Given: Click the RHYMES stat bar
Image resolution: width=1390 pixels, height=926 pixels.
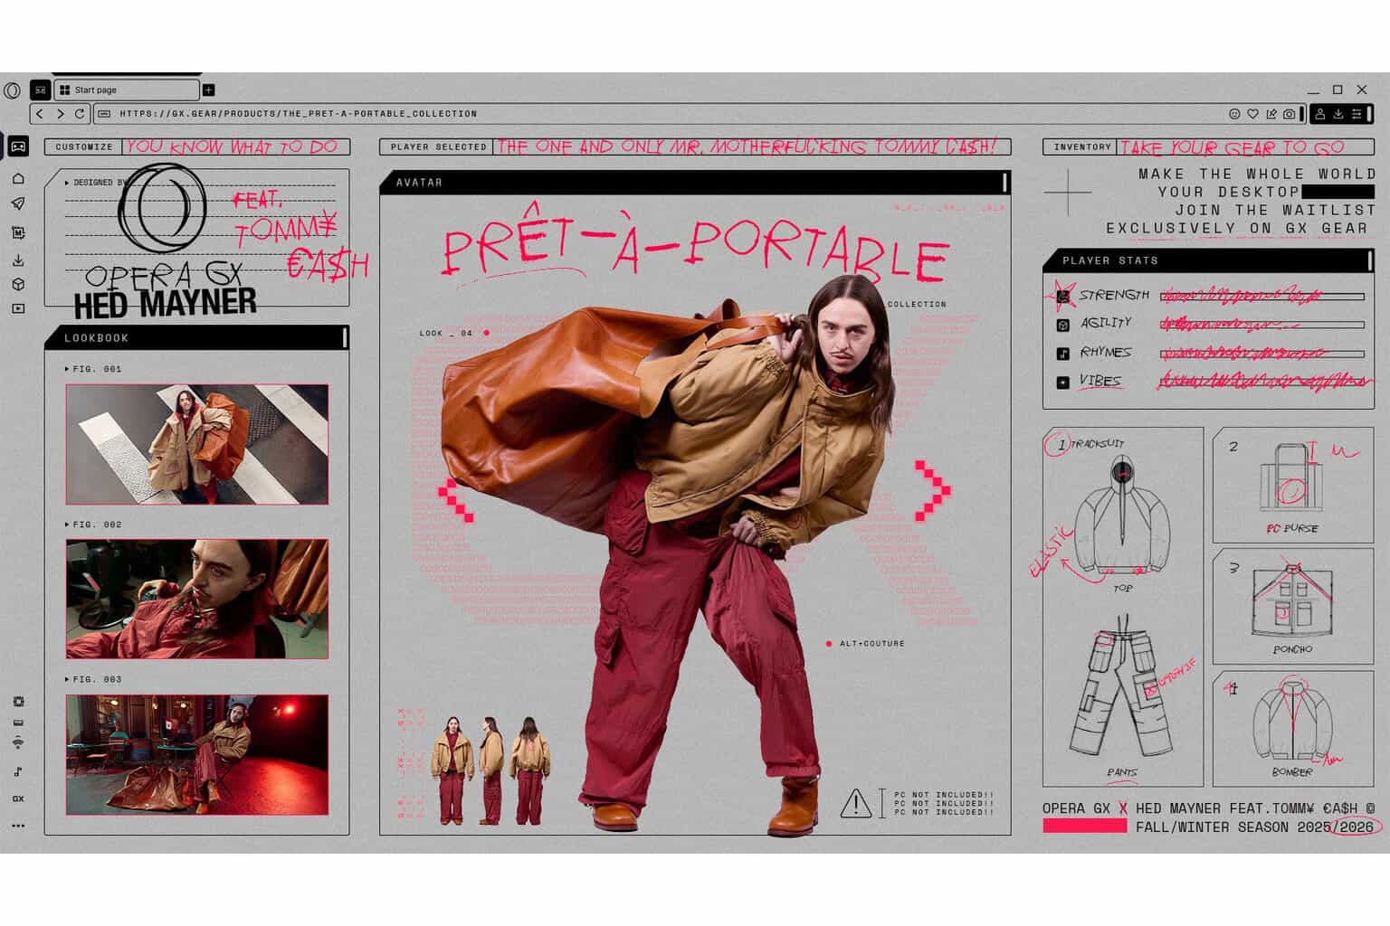Looking at the screenshot, I should (1262, 354).
